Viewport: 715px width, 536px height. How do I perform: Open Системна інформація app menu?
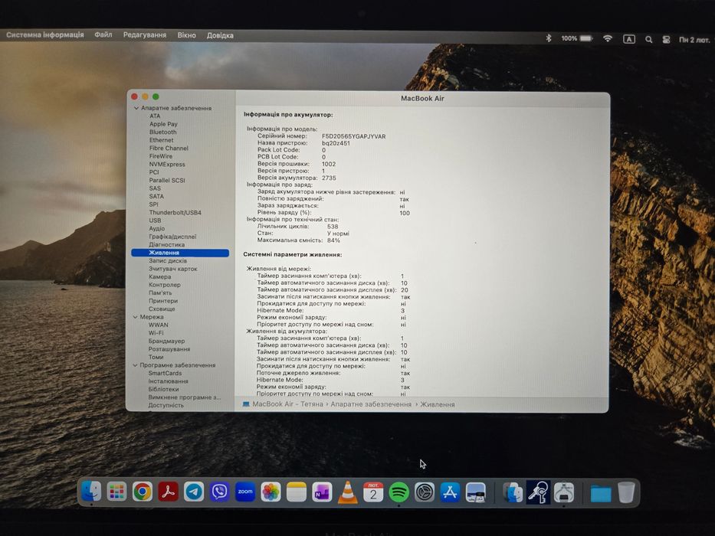(x=44, y=34)
